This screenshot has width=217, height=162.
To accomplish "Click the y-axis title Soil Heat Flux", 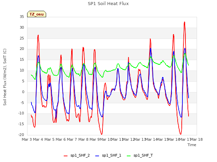I will [x=5, y=77].
